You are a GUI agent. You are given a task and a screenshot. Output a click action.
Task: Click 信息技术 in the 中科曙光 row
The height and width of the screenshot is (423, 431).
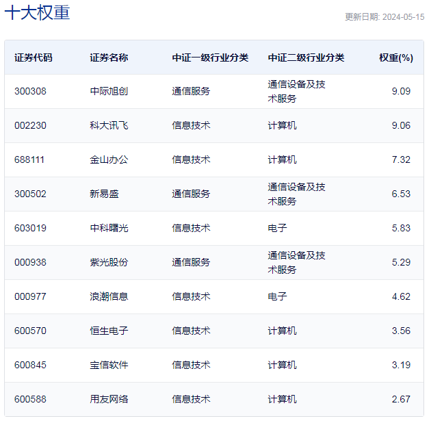191,229
